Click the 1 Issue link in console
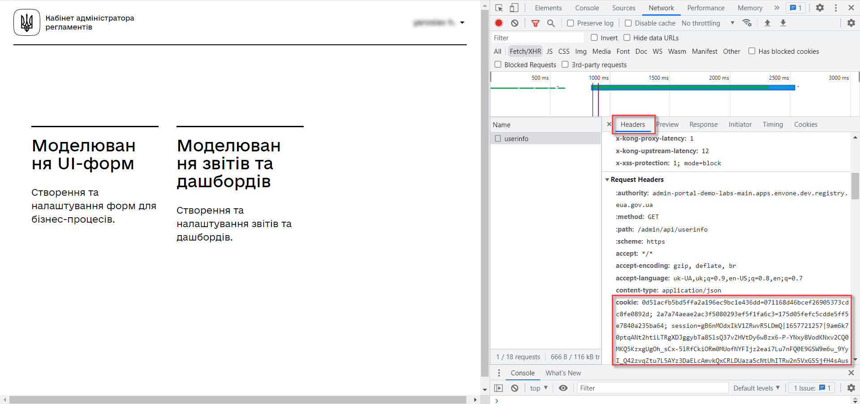Viewport: 860px width, 404px height. coord(812,388)
